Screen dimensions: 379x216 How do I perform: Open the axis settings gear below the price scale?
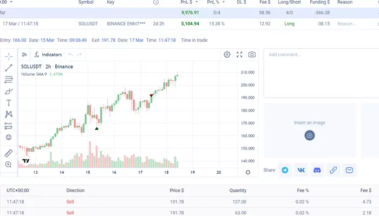point(248,172)
